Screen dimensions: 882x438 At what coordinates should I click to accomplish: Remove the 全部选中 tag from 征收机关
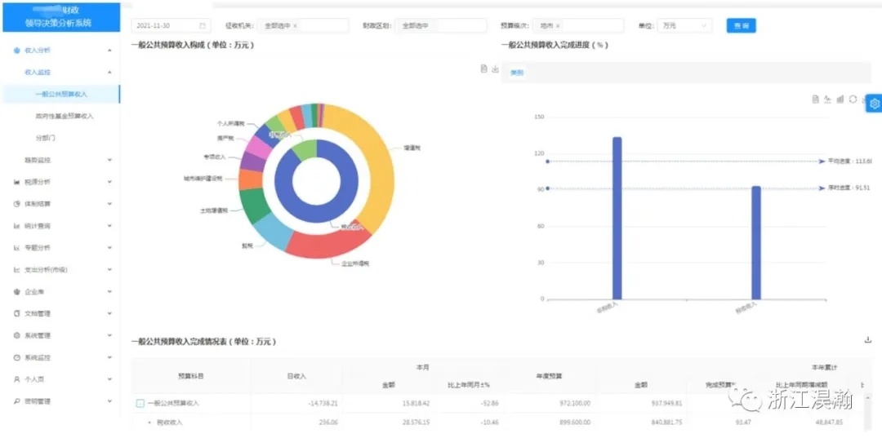click(295, 26)
